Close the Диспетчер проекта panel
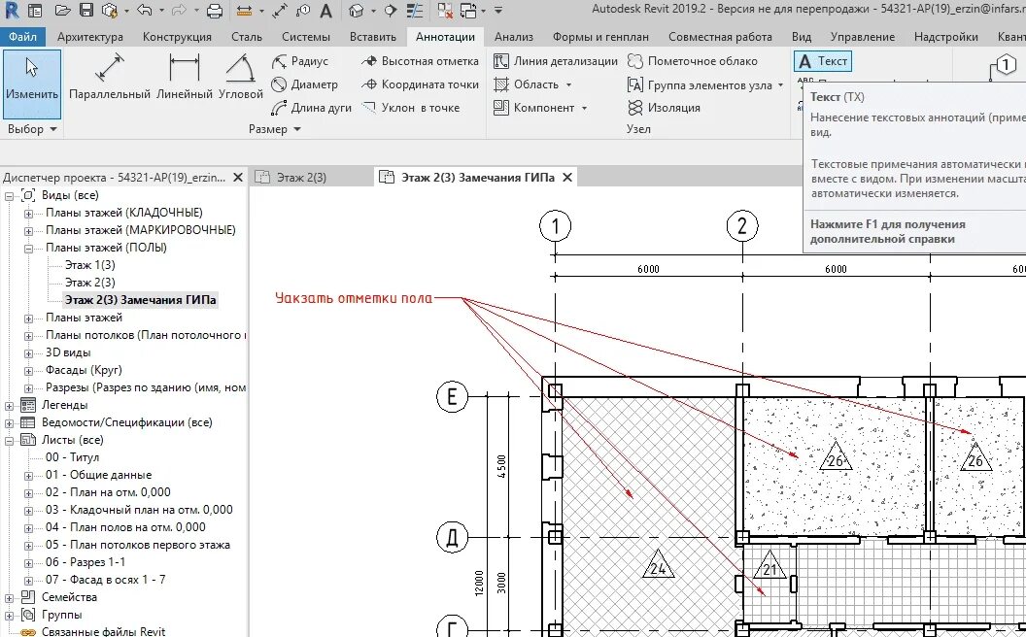1026x637 pixels. (238, 178)
